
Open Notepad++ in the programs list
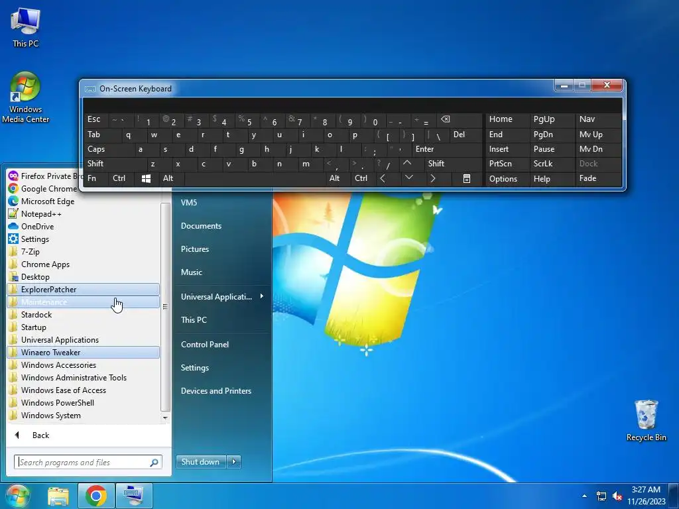(x=83, y=214)
